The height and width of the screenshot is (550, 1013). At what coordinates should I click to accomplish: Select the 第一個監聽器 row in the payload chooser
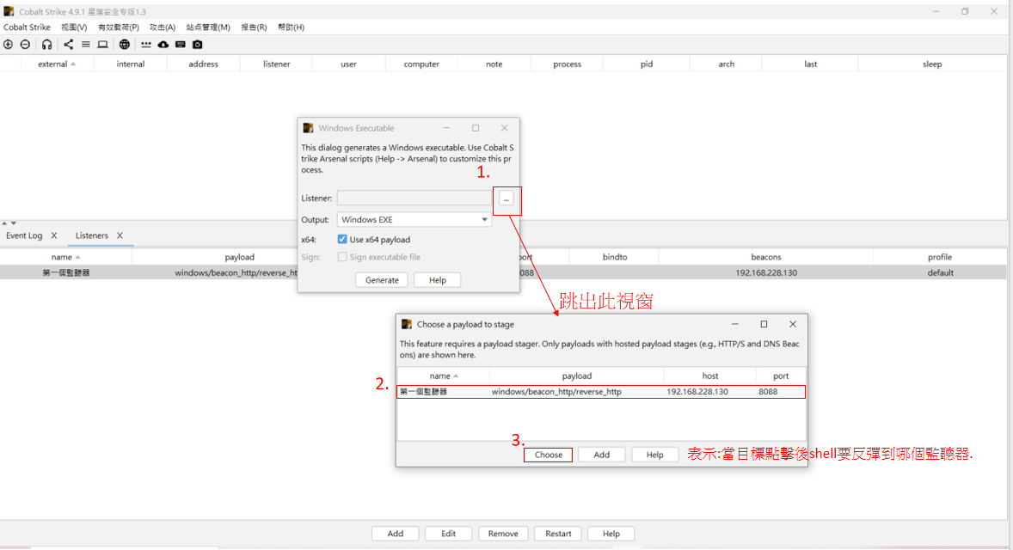tap(601, 392)
